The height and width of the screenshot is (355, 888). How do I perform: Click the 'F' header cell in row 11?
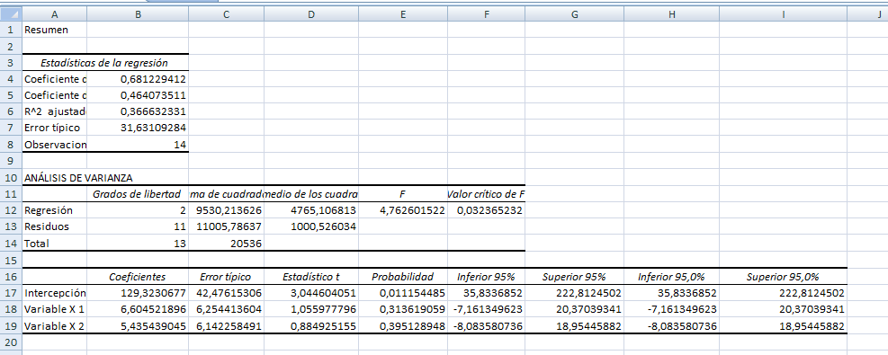point(403,194)
